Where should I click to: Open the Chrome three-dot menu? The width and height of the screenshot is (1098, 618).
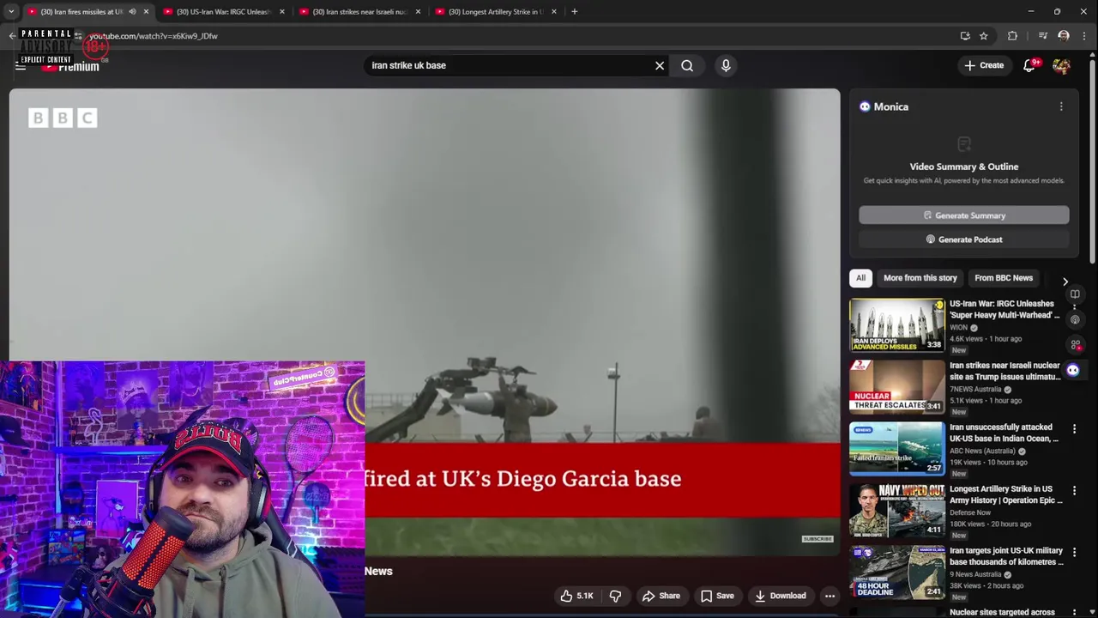pos(1085,36)
